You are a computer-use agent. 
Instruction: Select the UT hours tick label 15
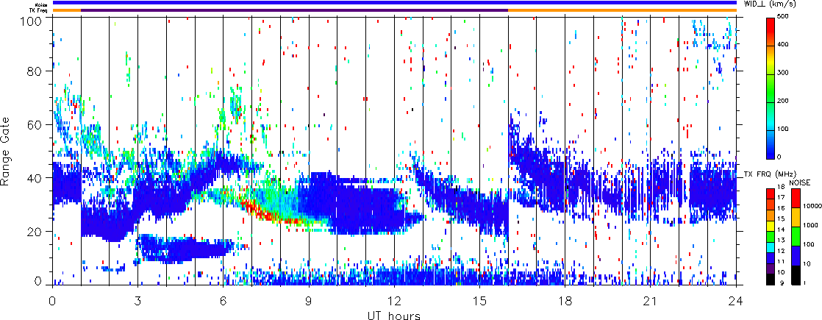[479, 302]
